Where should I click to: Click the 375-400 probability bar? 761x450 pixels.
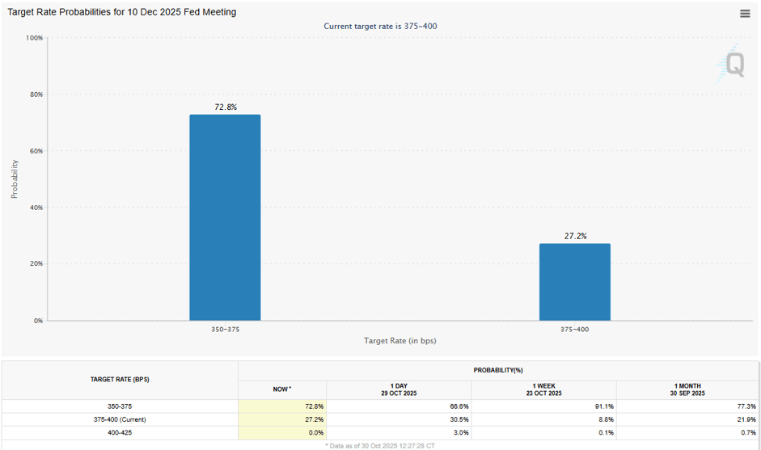(575, 282)
